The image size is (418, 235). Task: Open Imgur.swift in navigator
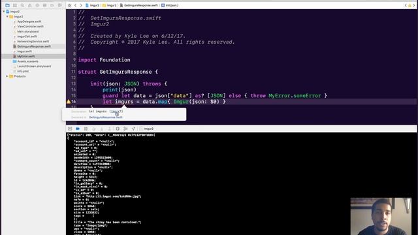(24, 52)
